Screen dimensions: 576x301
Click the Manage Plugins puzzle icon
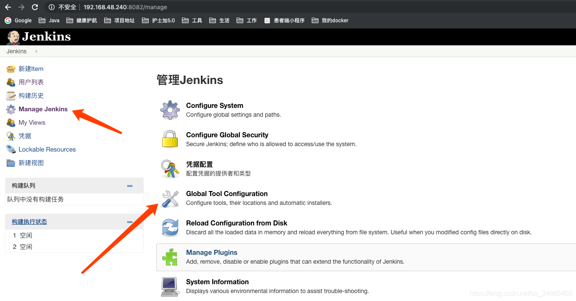pos(170,257)
